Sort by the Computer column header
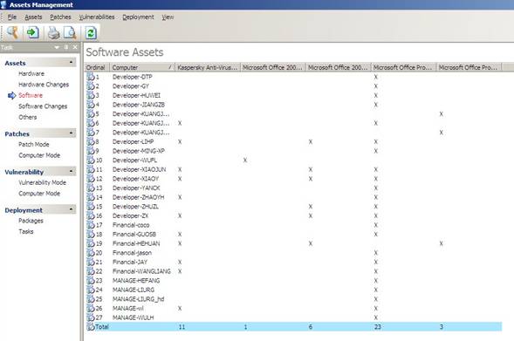514x341 pixels. 142,67
